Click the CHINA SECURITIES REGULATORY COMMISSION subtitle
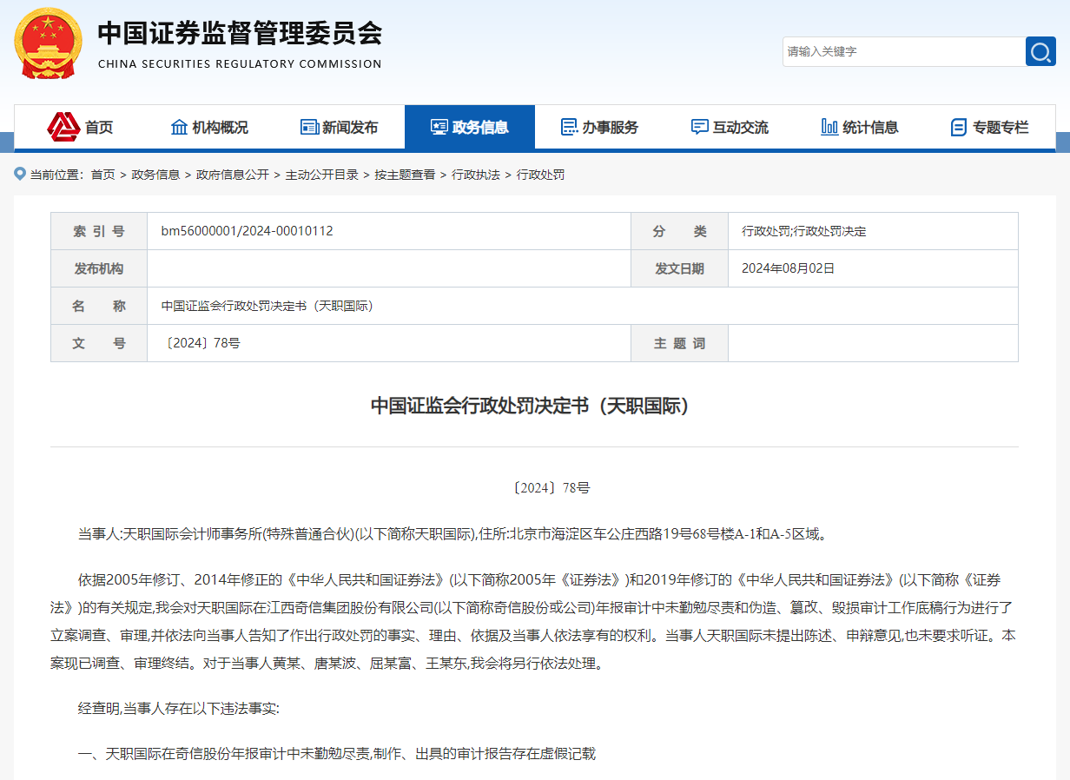Image resolution: width=1070 pixels, height=780 pixels. pos(240,64)
